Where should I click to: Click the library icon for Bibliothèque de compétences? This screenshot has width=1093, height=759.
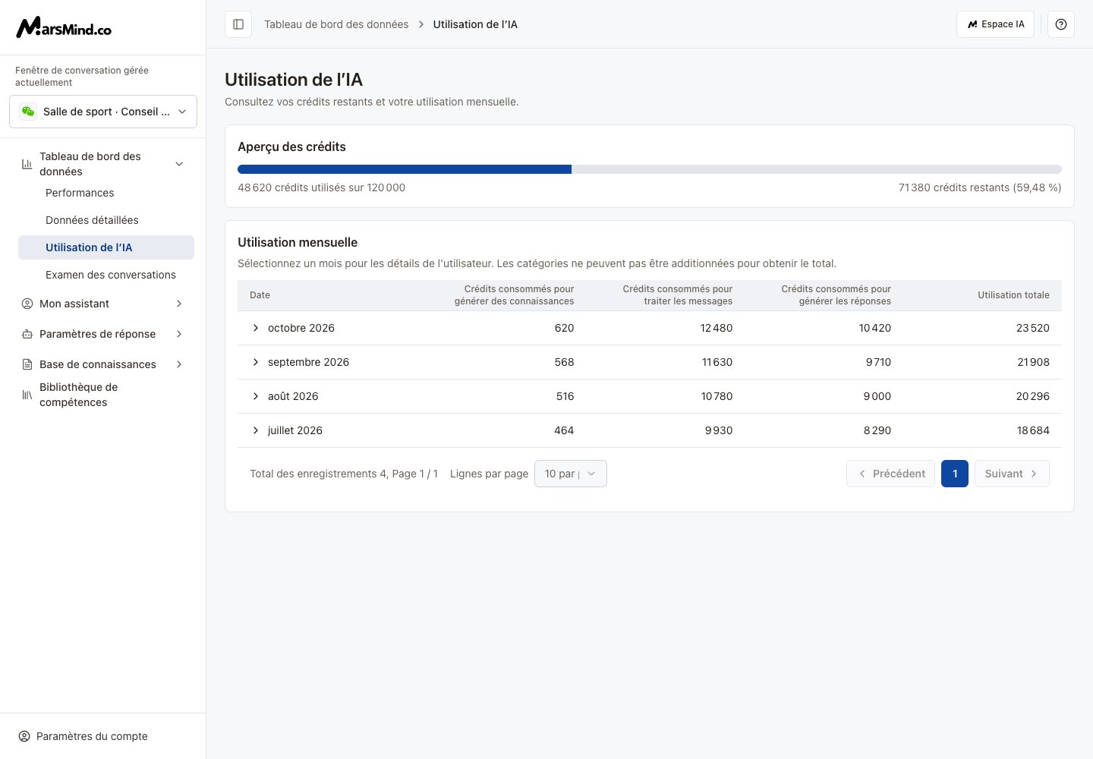click(27, 395)
